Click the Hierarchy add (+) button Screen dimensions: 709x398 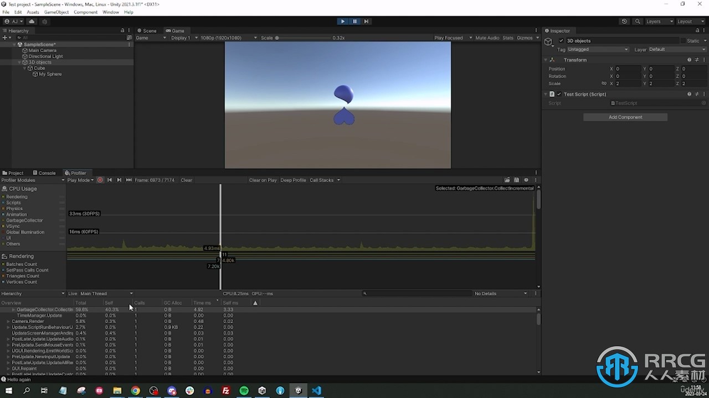coord(4,38)
